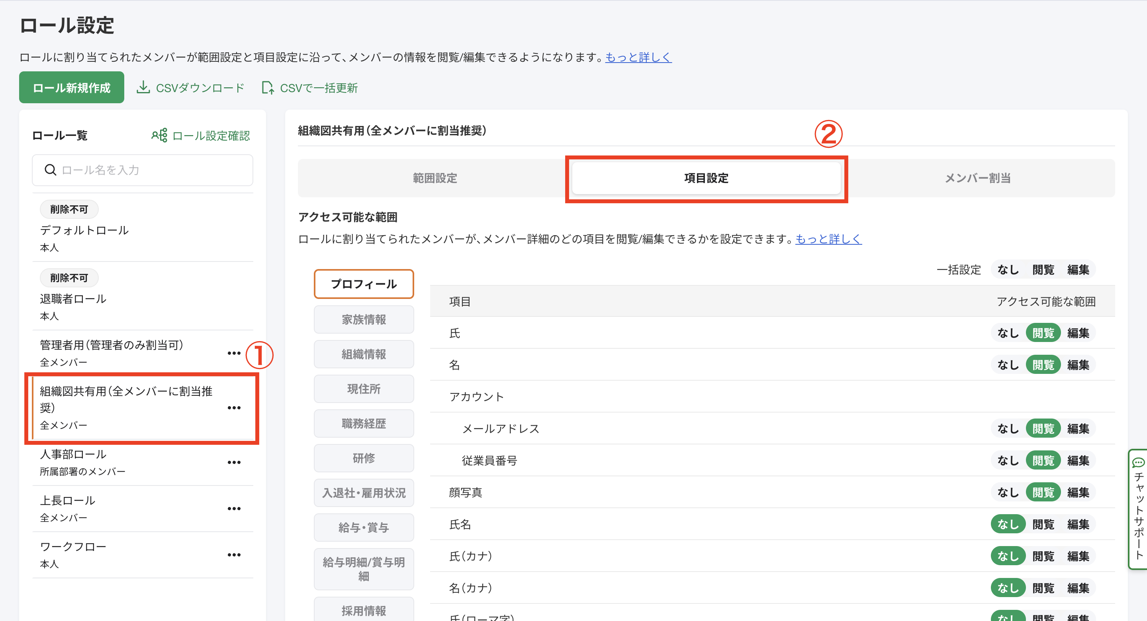Viewport: 1147px width, 621px height.
Task: Click the CSV download icon
Action: 143,87
